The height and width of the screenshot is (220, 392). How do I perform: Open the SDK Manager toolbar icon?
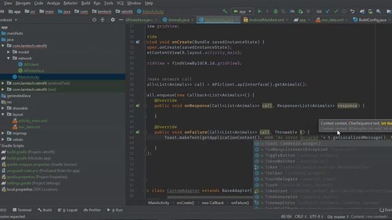point(379,12)
